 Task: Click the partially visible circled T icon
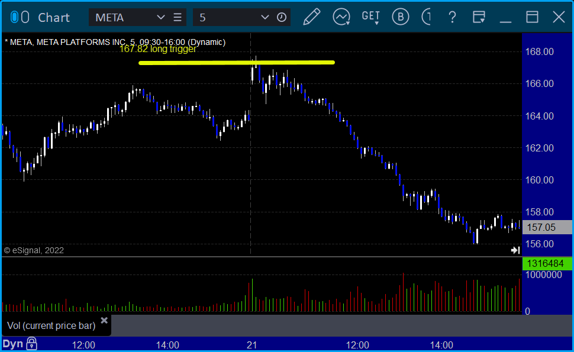click(426, 17)
